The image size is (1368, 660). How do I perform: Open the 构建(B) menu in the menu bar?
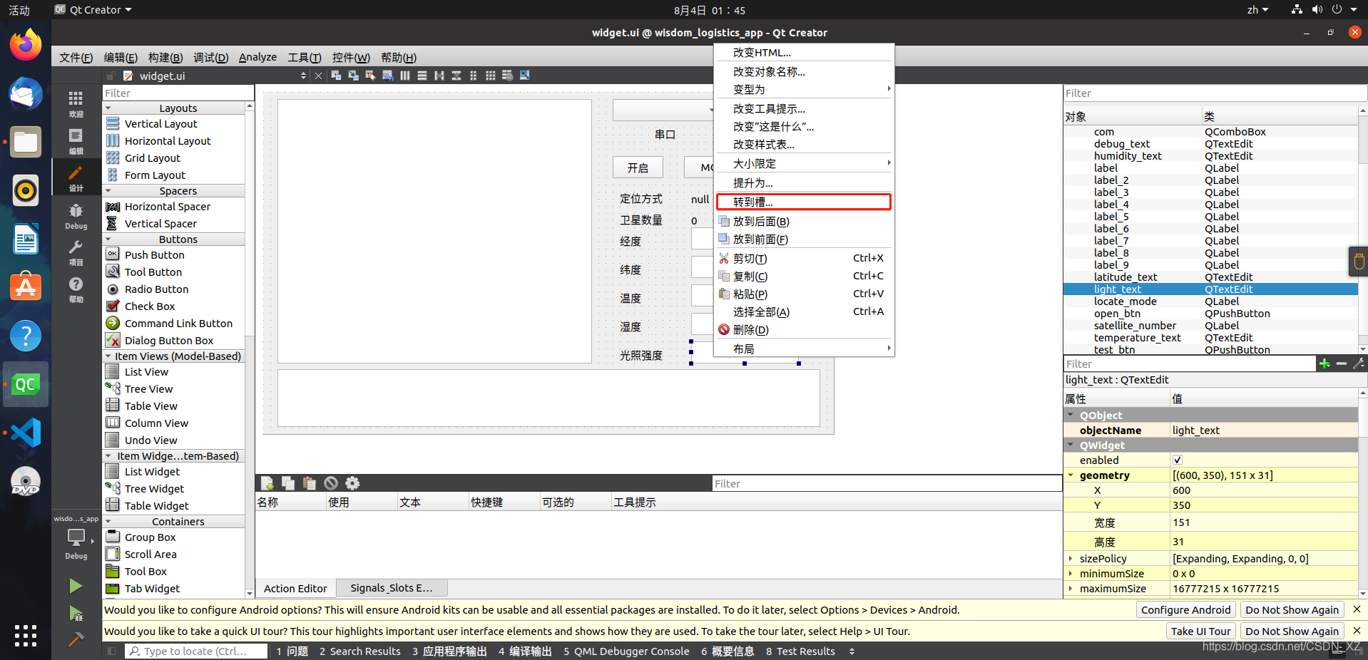pos(165,58)
